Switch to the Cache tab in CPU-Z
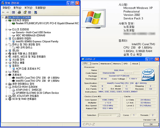The width and height of the screenshot is (160, 128). pyautogui.click(x=95, y=64)
